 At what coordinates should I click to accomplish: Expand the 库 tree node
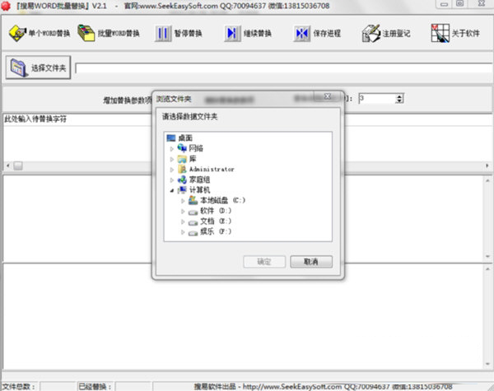point(172,159)
